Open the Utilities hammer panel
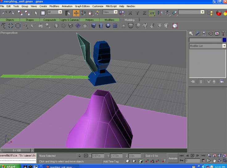 [x=223, y=34]
